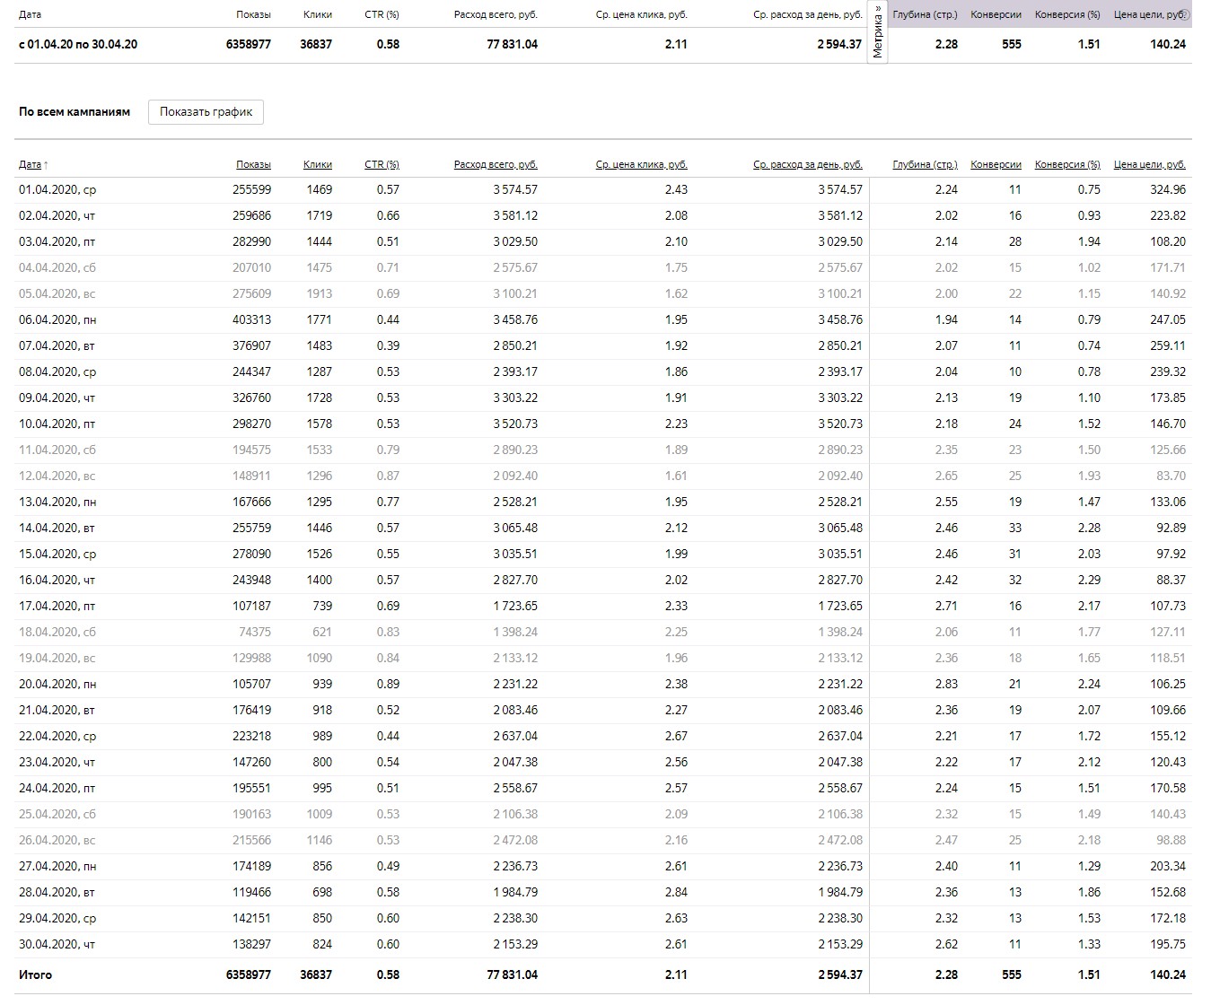Select date cell 29.04.2020, ср
This screenshot has height=1005, width=1211.
pos(57,918)
